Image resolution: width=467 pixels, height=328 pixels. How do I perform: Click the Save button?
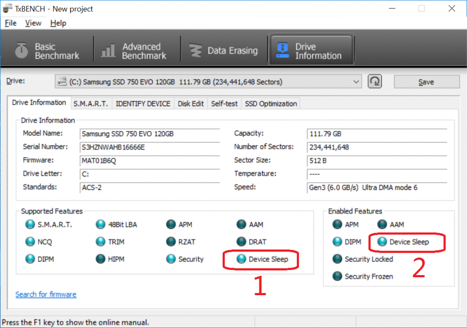426,82
